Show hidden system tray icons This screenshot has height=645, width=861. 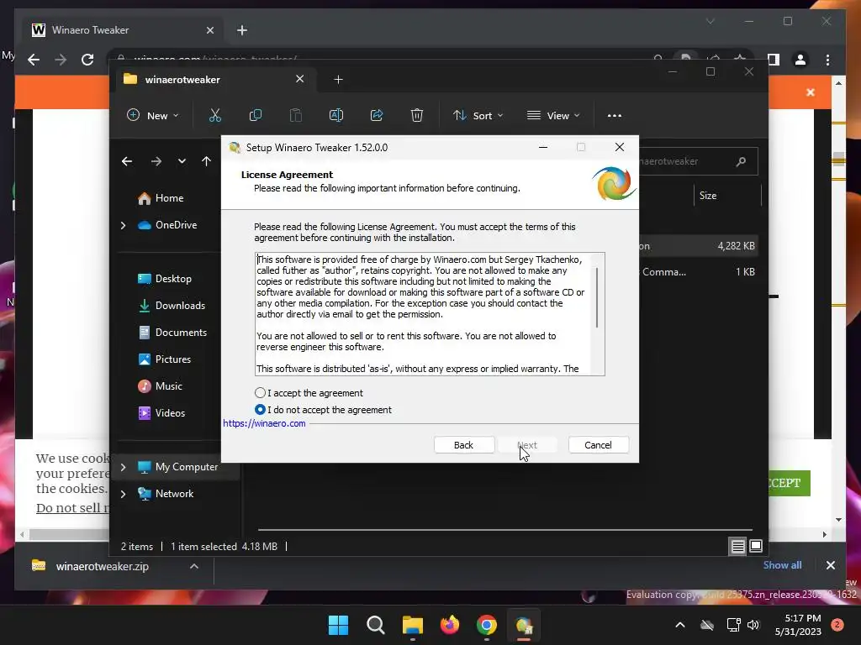click(679, 625)
